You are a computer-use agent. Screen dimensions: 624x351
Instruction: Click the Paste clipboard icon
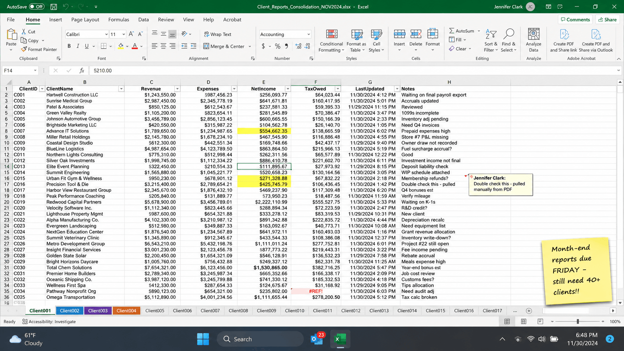(12, 35)
